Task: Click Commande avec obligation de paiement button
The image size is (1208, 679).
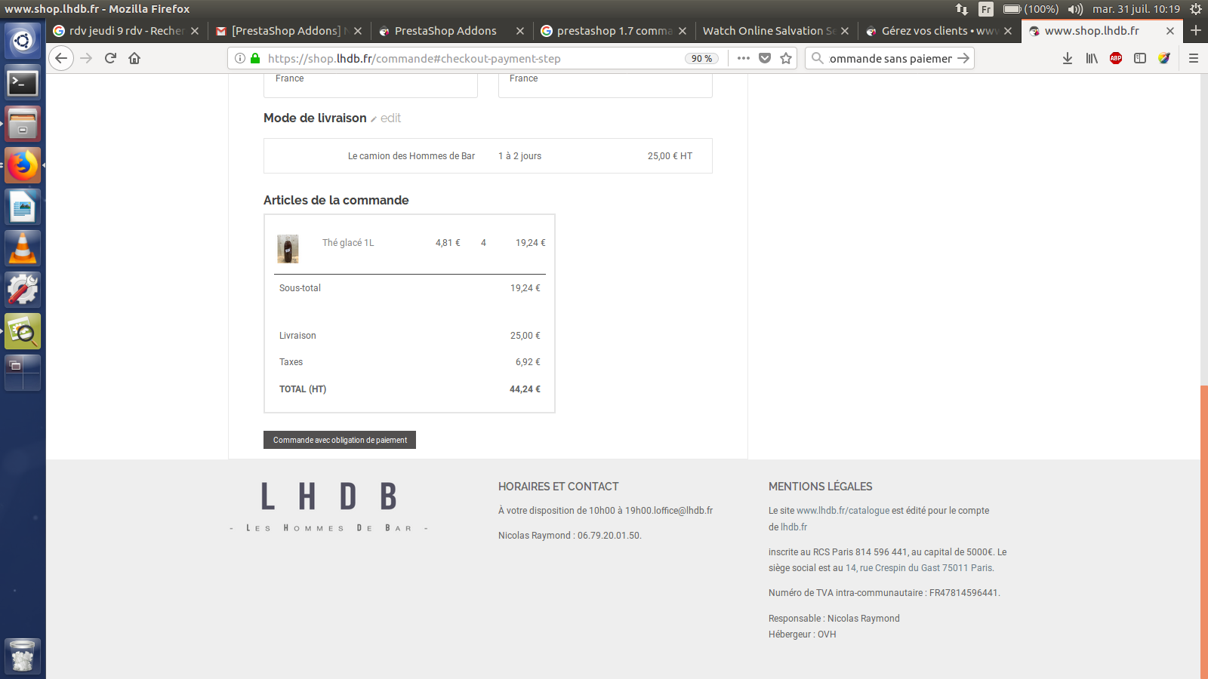Action: [x=340, y=440]
